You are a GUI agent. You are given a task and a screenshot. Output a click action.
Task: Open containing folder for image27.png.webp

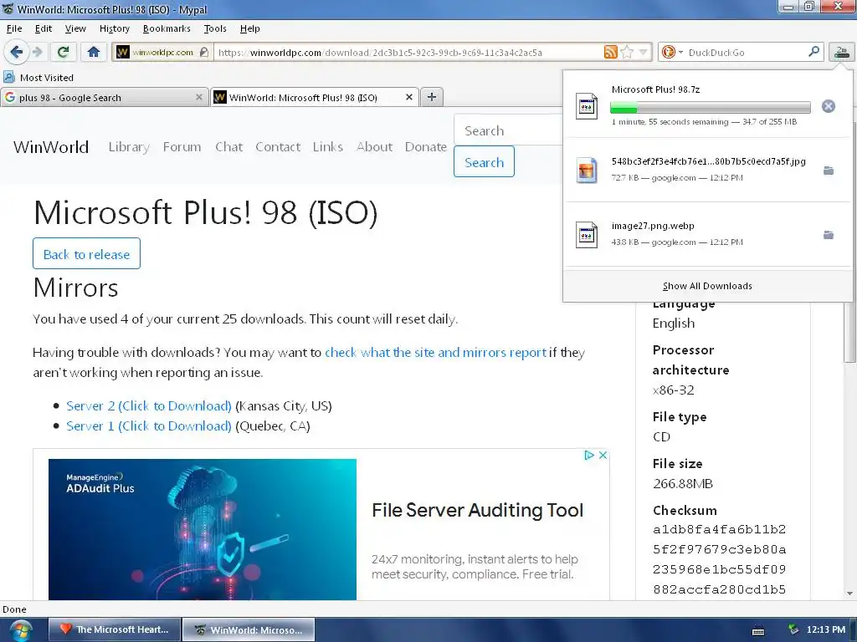click(x=829, y=235)
